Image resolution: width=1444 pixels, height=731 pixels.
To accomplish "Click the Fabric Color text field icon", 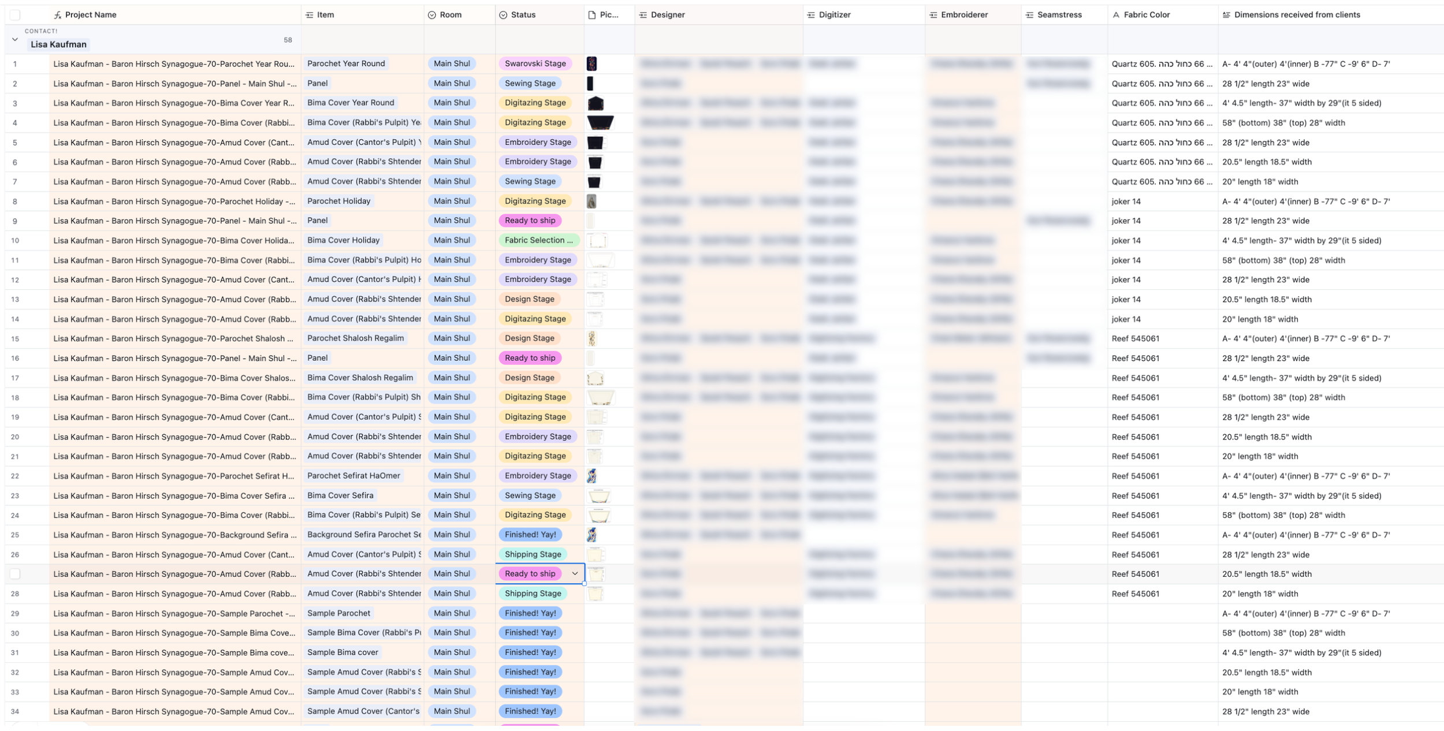I will pyautogui.click(x=1116, y=15).
